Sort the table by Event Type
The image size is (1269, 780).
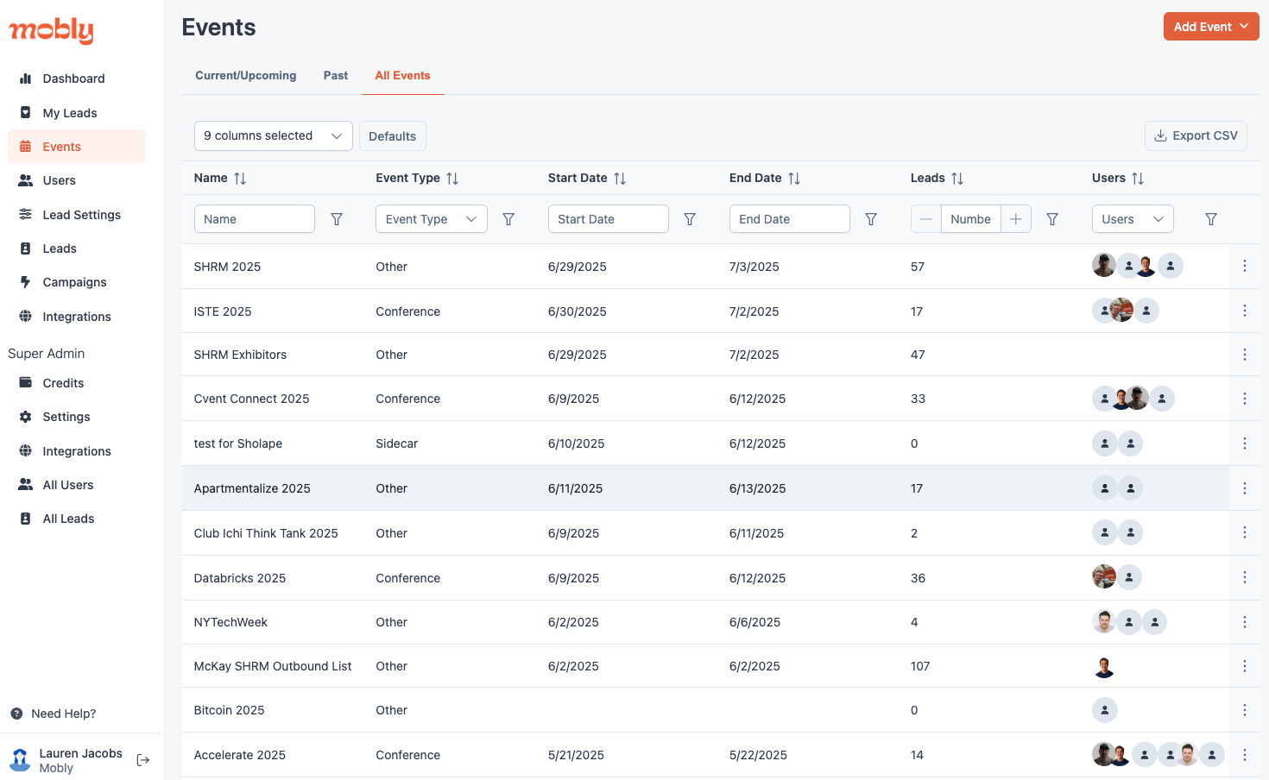[x=452, y=179]
